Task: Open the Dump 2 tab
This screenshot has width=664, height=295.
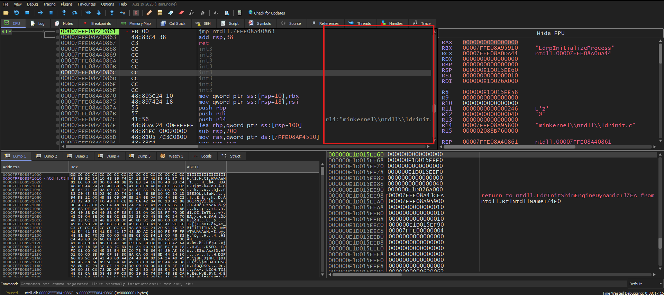Action: [47, 156]
